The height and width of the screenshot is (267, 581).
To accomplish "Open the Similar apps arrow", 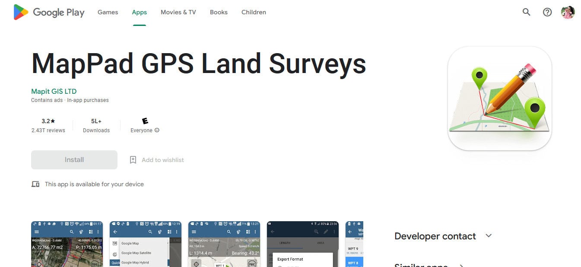I will click(461, 265).
